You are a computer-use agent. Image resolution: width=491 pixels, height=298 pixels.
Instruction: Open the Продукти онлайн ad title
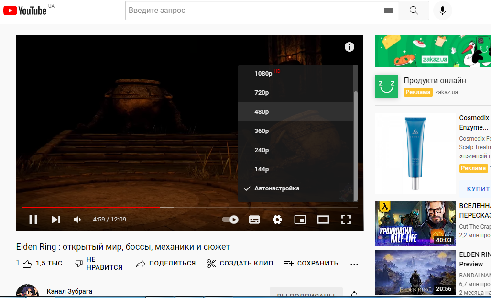[435, 80]
